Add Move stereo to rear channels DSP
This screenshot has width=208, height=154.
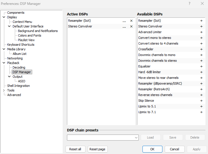point(201,78)
